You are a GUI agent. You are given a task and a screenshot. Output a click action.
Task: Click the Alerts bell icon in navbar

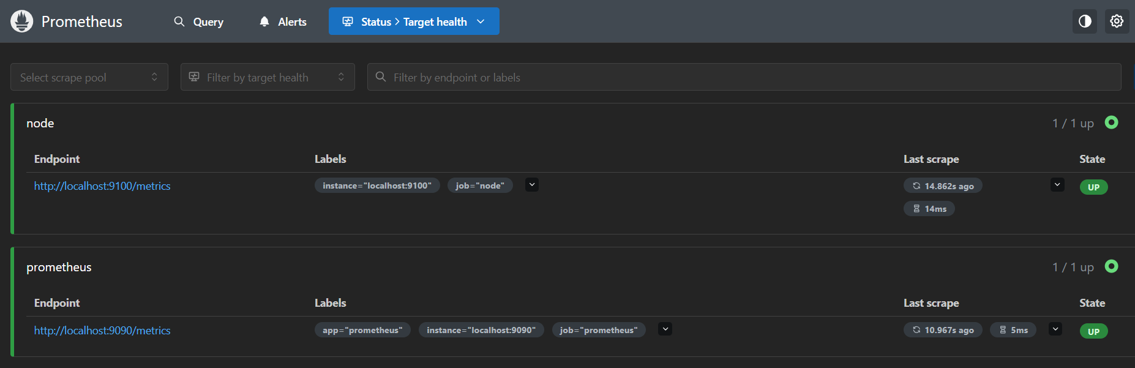click(x=264, y=21)
